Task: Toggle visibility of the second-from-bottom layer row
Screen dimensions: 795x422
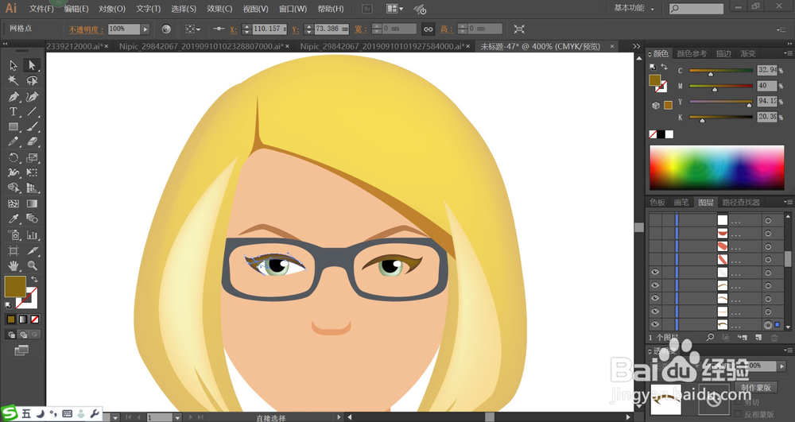Action: [x=655, y=311]
